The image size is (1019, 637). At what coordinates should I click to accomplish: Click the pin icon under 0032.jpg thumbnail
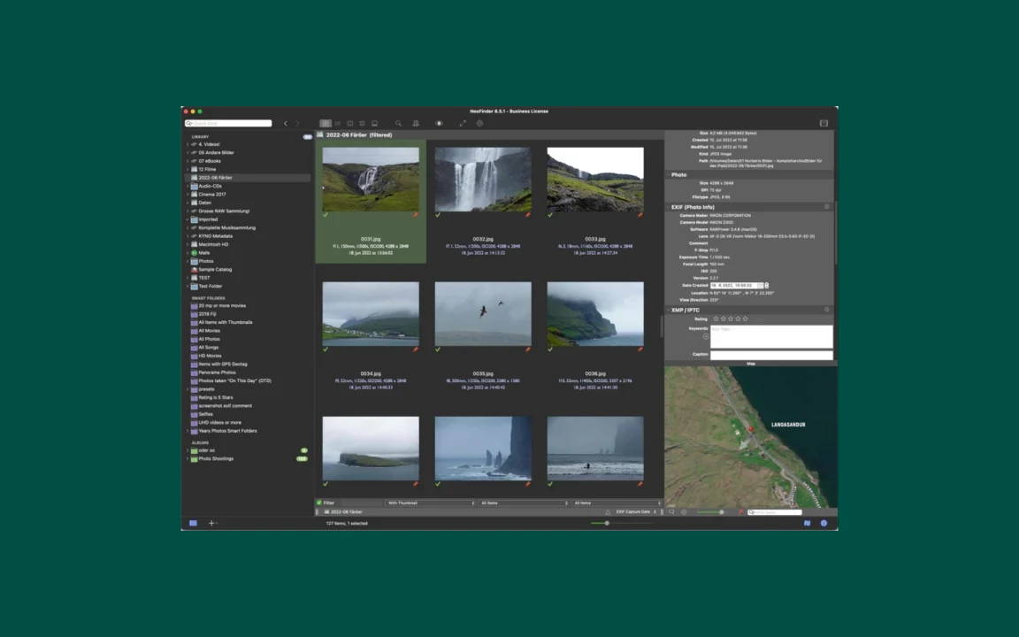pyautogui.click(x=528, y=215)
